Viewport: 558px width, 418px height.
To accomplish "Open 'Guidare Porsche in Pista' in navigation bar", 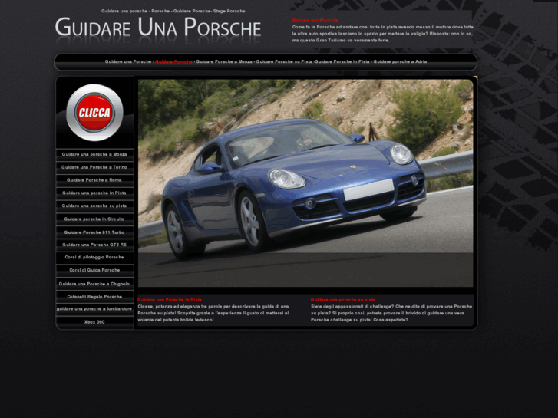I will click(342, 61).
